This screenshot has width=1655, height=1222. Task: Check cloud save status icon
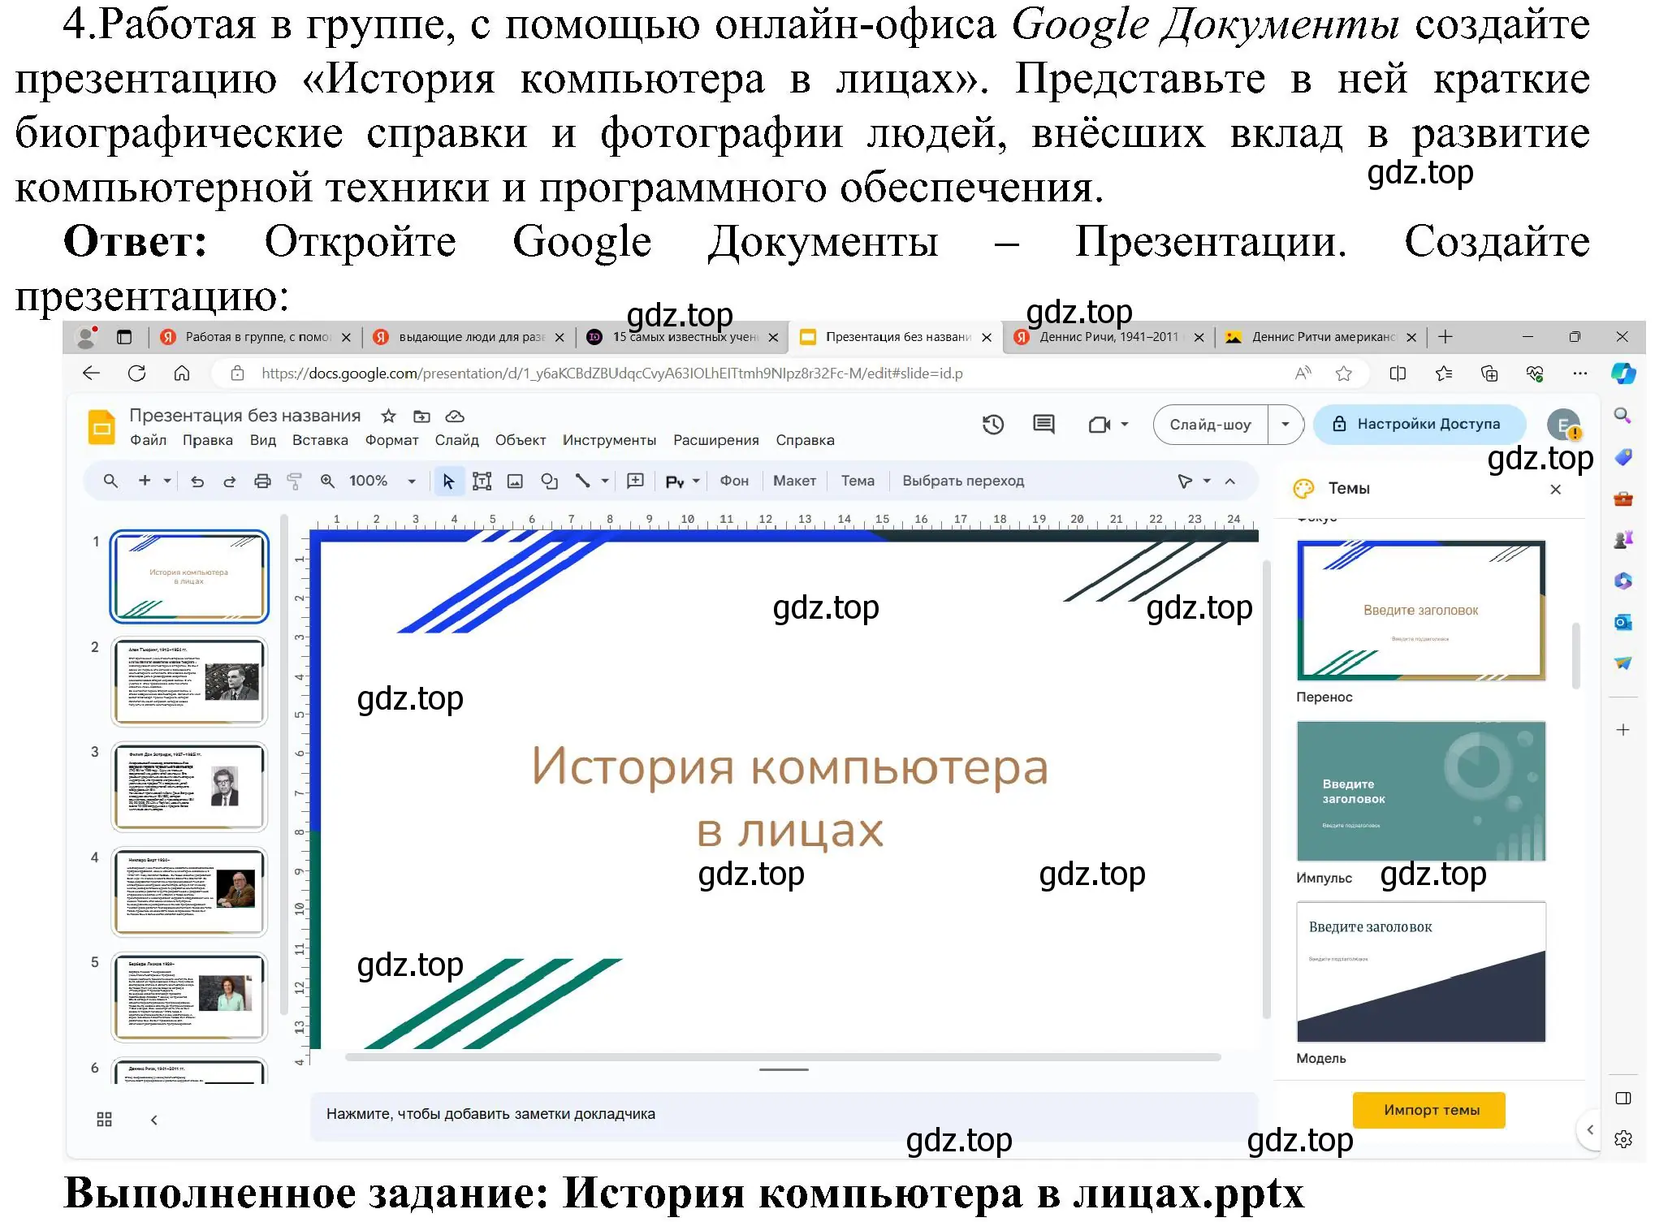(455, 417)
